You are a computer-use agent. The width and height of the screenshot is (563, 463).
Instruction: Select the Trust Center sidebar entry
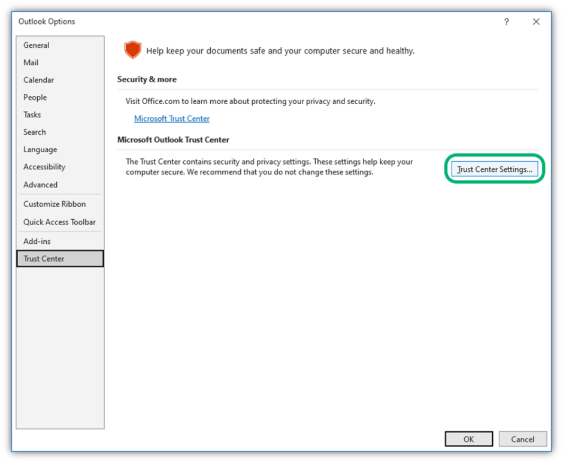[43, 258]
